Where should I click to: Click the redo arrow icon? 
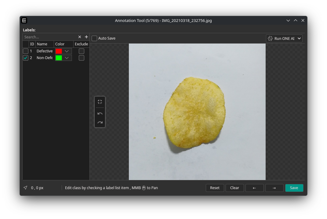100,122
